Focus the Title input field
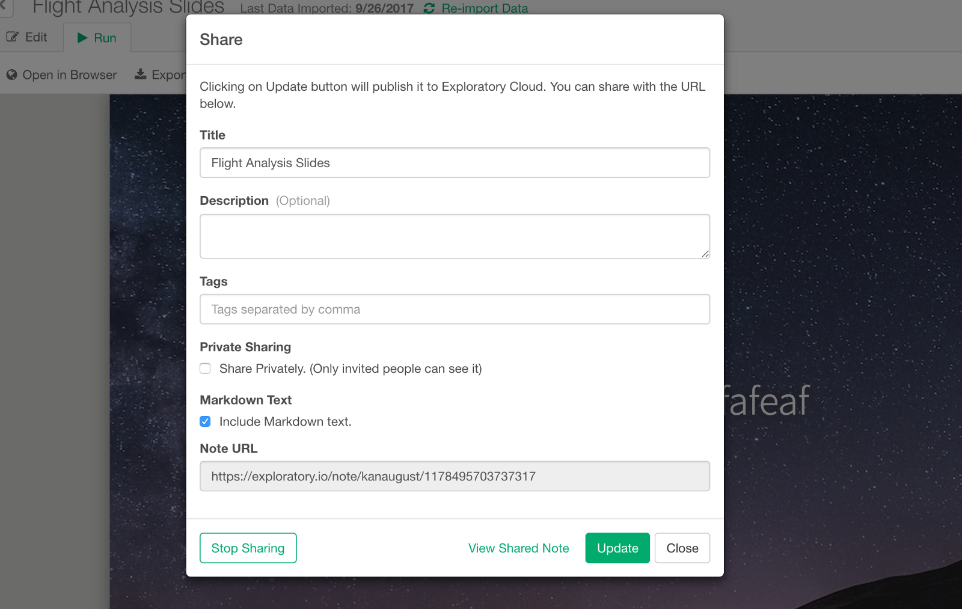This screenshot has height=609, width=962. 455,163
